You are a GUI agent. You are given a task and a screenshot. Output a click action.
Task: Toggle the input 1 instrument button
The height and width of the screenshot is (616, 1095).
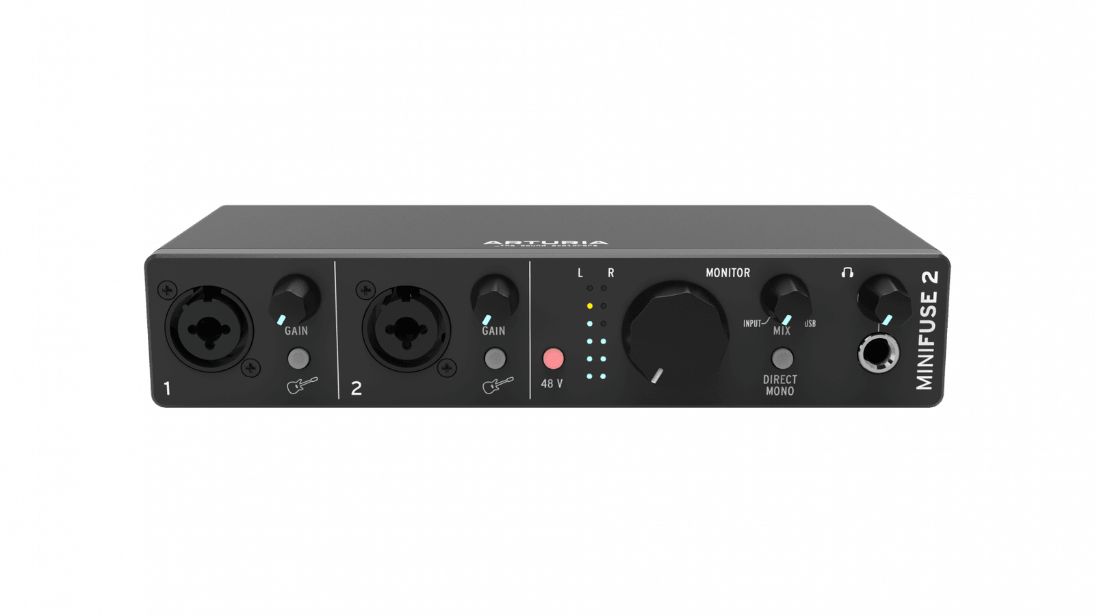(x=298, y=358)
